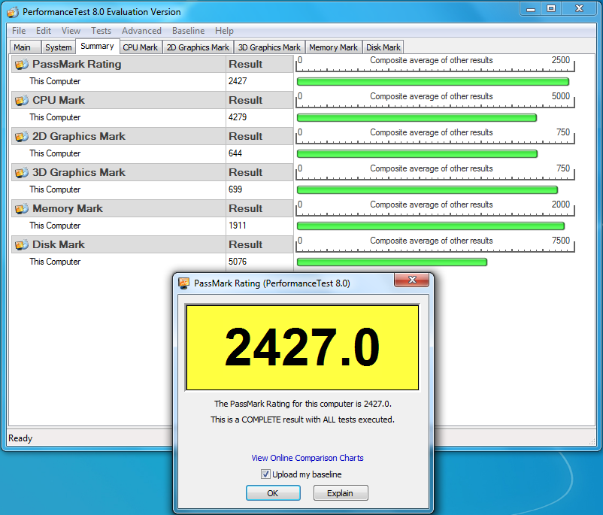Click the PassMark Rating scale maximum 2500
The image size is (603, 515).
(561, 60)
